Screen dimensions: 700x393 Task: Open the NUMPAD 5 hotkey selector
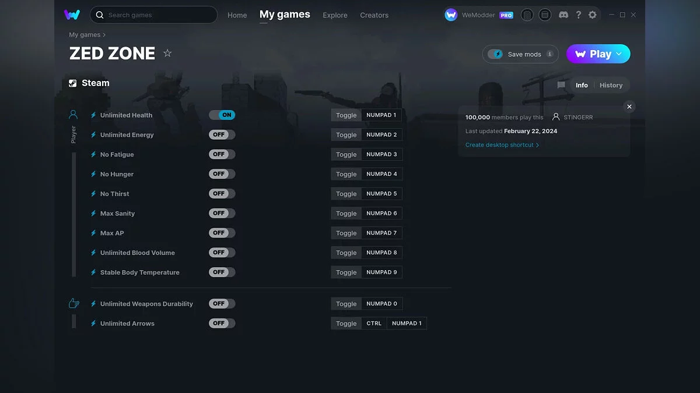[381, 194]
